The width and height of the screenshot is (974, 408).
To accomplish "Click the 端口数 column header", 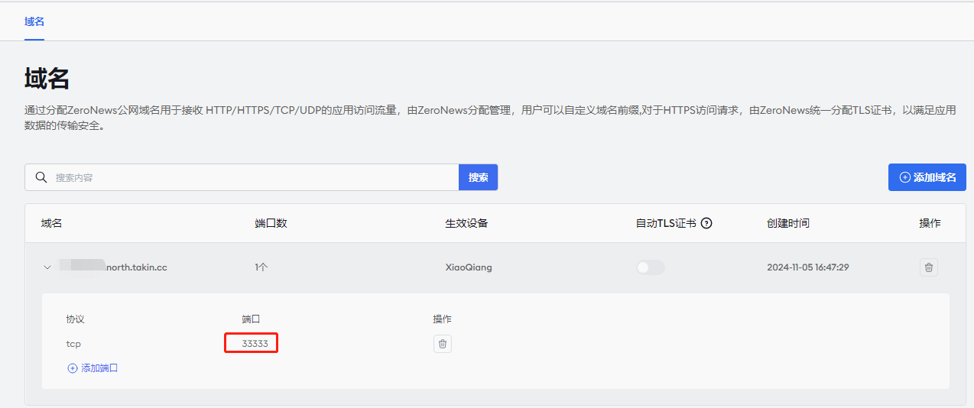I will tap(271, 224).
